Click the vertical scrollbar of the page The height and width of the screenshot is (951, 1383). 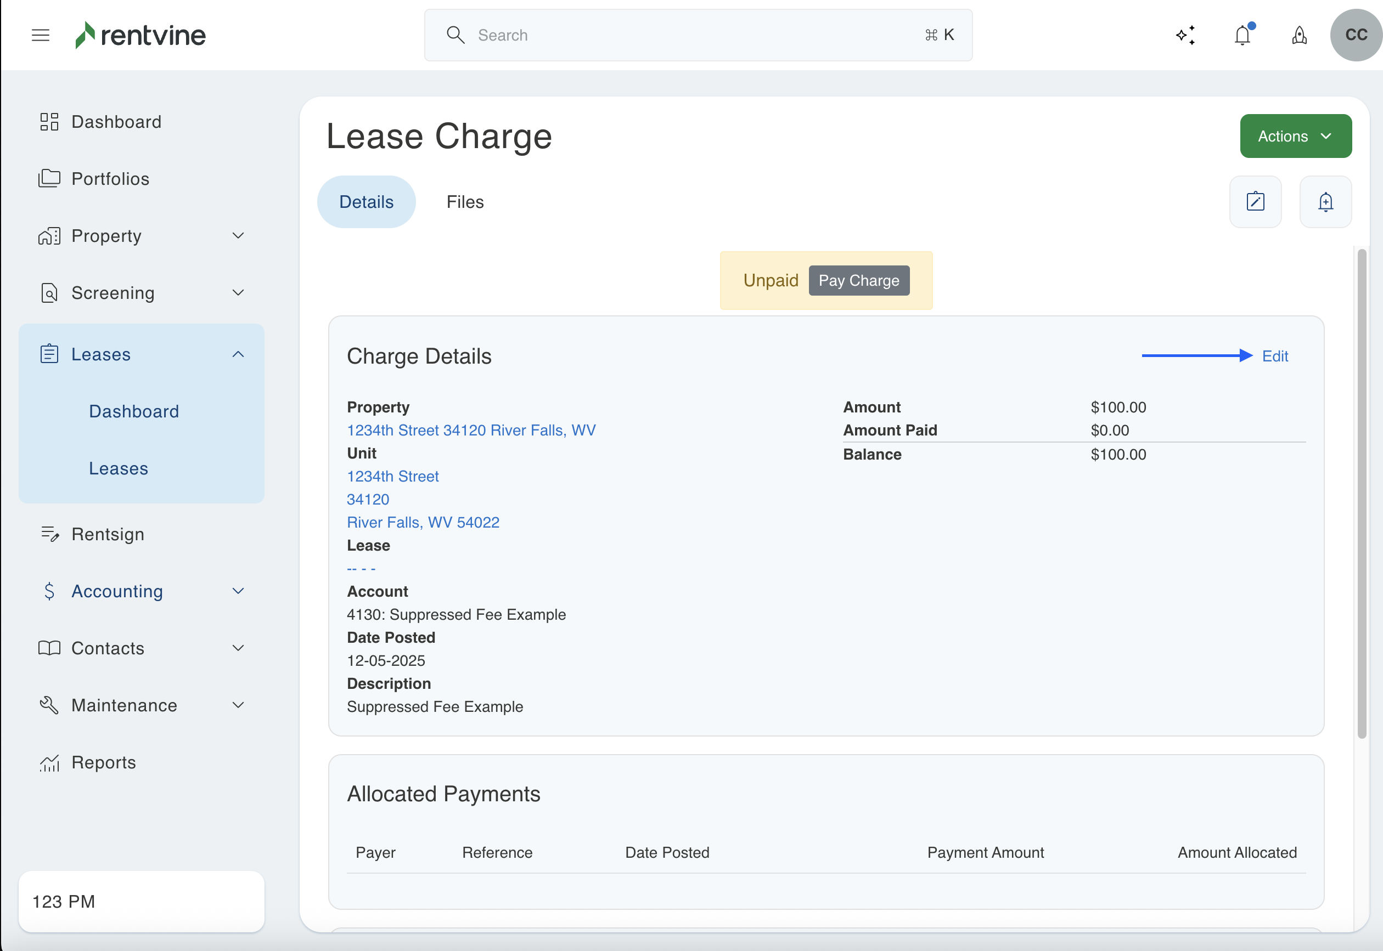click(1362, 494)
